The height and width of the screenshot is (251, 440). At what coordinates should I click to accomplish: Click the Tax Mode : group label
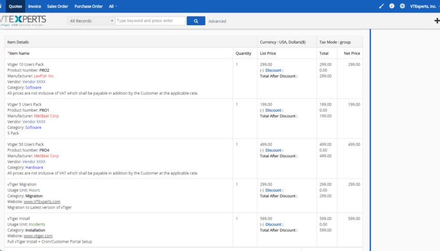[335, 42]
